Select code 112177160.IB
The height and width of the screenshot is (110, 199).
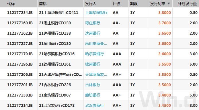20,23
